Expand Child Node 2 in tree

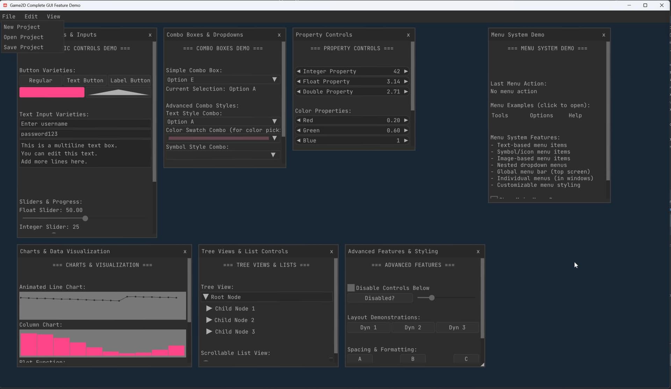click(x=209, y=320)
